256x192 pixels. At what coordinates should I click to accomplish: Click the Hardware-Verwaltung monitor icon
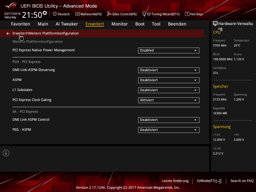[215, 24]
